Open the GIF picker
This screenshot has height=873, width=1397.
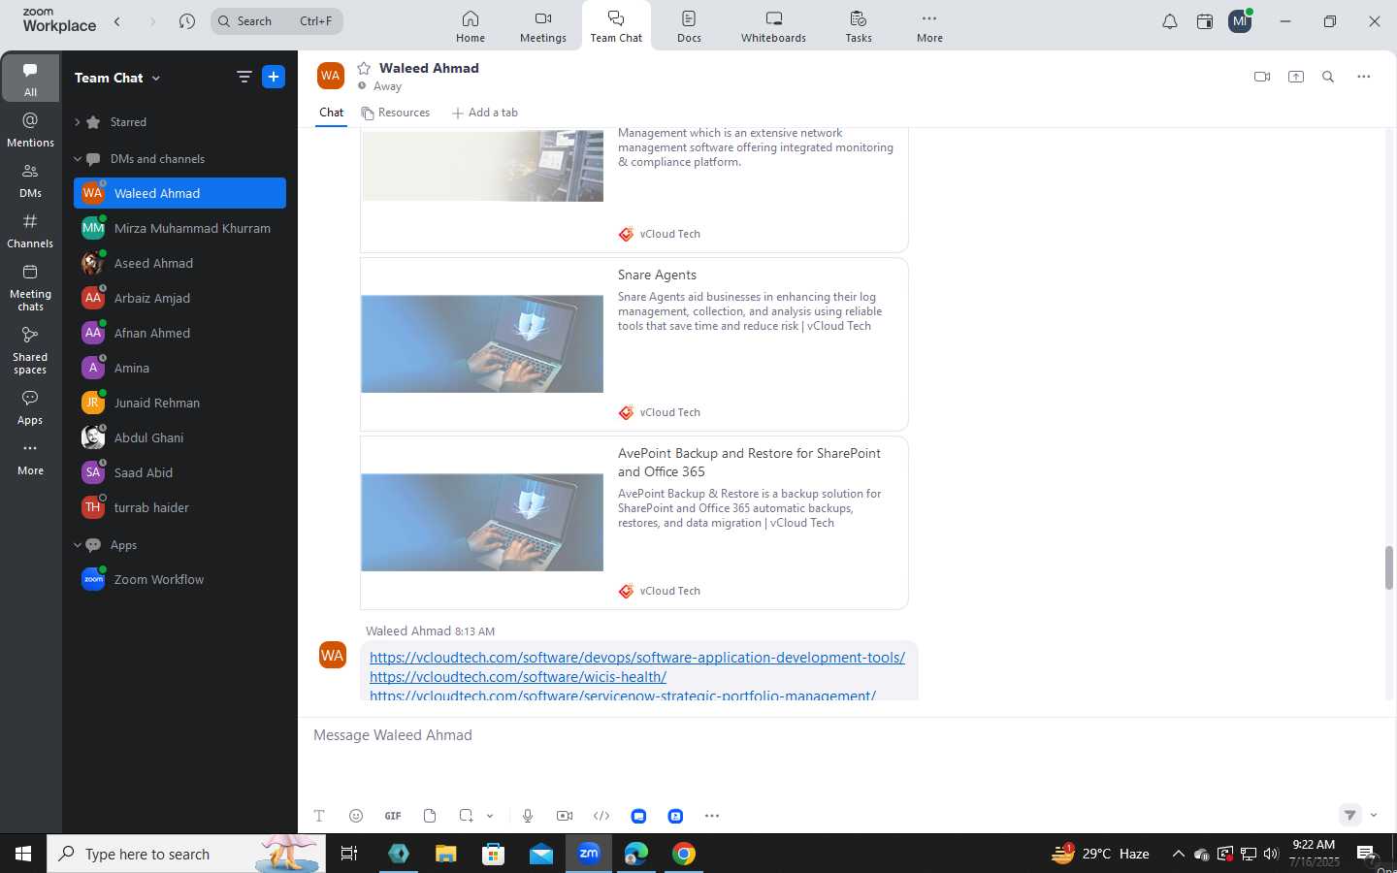393,816
